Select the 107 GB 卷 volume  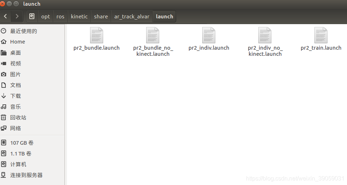(22, 143)
